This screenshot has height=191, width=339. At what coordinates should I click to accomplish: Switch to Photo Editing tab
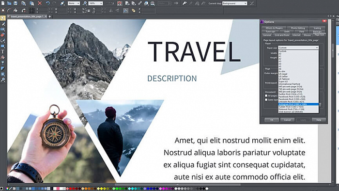(298, 28)
